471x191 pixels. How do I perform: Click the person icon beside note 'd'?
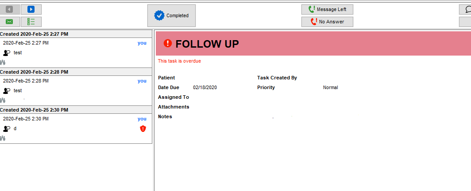pyautogui.click(x=6, y=129)
